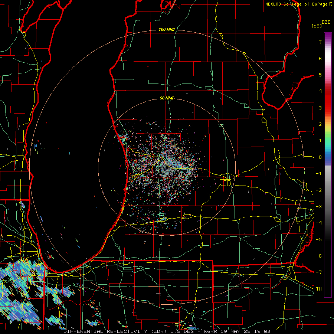Click the -3 value on color scale
The image size is (334, 334).
319,207
